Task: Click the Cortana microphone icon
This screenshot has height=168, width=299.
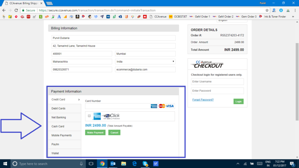Action: pos(81,164)
